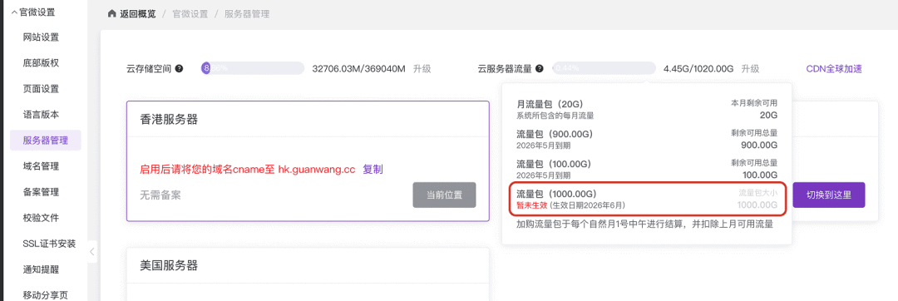Open 底部版权 in the sidebar
The height and width of the screenshot is (301, 898).
(41, 63)
